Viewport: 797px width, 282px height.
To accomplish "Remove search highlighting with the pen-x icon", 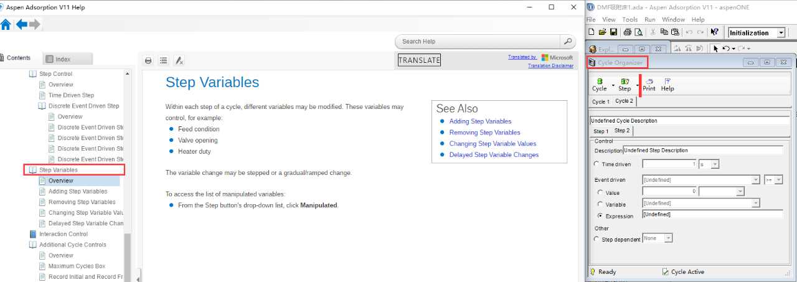I will (x=179, y=60).
